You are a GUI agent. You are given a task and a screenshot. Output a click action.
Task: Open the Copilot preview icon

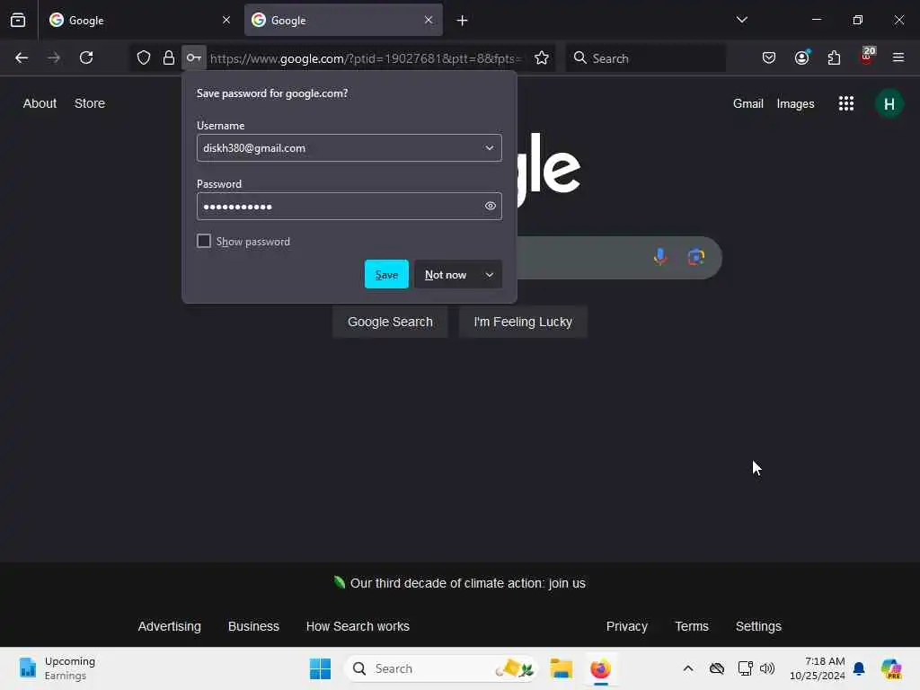890,668
